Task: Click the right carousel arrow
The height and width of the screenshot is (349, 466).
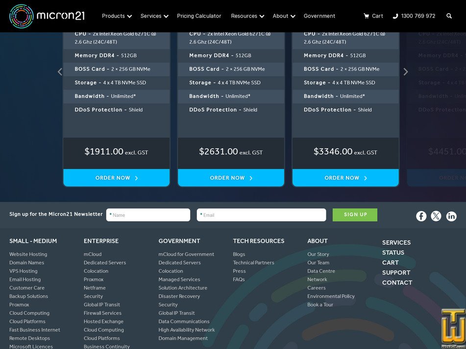Action: pyautogui.click(x=406, y=71)
